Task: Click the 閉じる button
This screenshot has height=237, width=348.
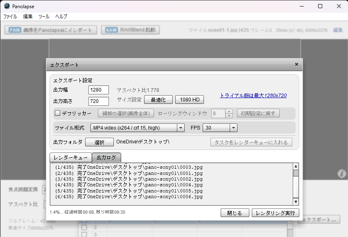Action: (235, 213)
